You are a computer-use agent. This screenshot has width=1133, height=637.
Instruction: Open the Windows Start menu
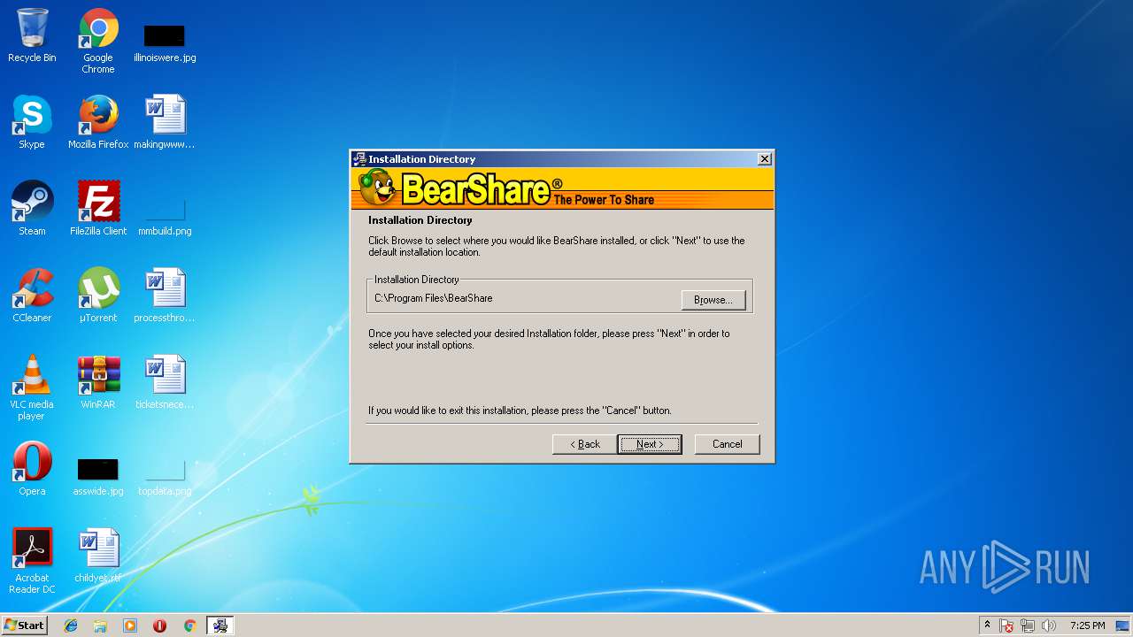[24, 625]
